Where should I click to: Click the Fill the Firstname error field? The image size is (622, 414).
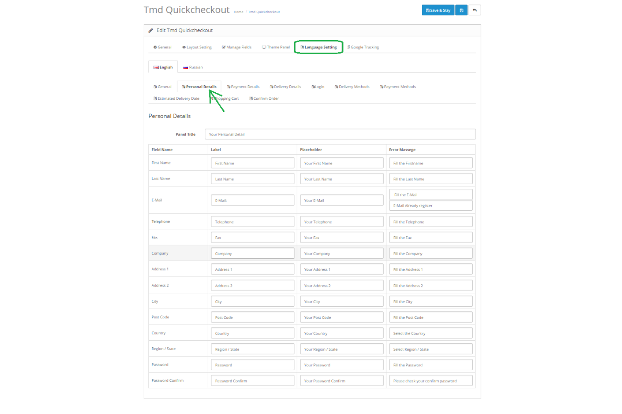(x=431, y=163)
